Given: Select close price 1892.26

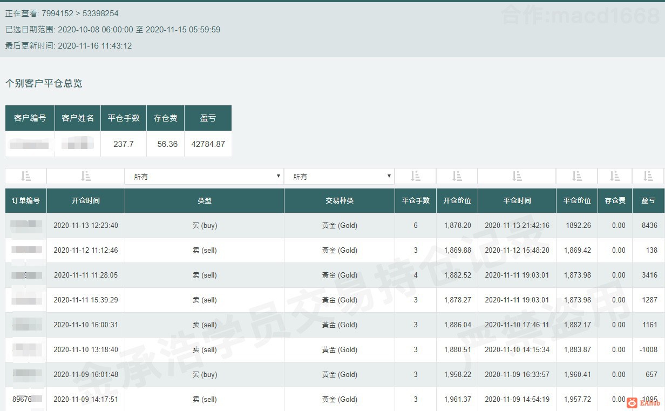Looking at the screenshot, I should [x=578, y=225].
